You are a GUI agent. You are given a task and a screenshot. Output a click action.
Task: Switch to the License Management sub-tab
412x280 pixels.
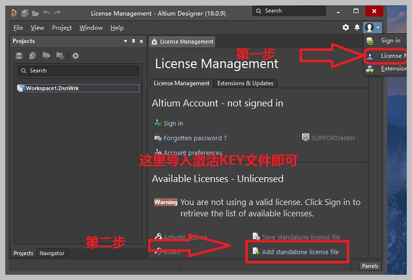[x=182, y=83]
